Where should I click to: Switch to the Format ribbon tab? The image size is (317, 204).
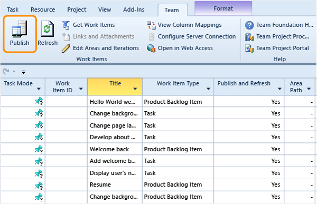(x=223, y=8)
